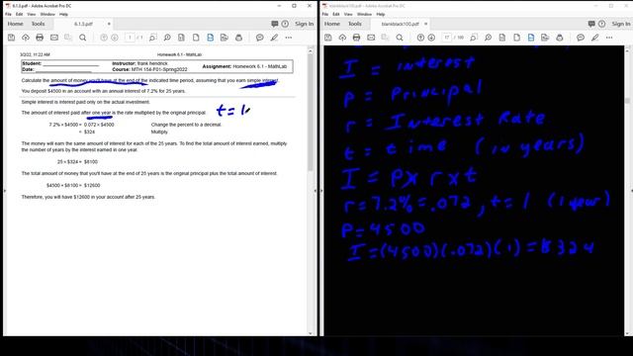Open Edit menu in 6.1.3.pdf window
Viewport: 633px width, 356px height.
coord(19,14)
